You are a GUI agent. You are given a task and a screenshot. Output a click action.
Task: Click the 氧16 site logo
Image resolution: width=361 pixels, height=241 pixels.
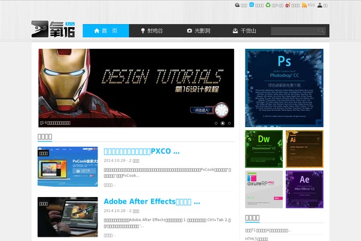pos(53,29)
